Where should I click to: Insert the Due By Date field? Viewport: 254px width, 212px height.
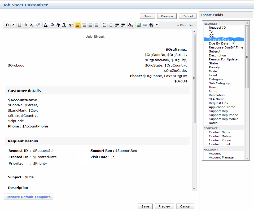click(x=218, y=43)
